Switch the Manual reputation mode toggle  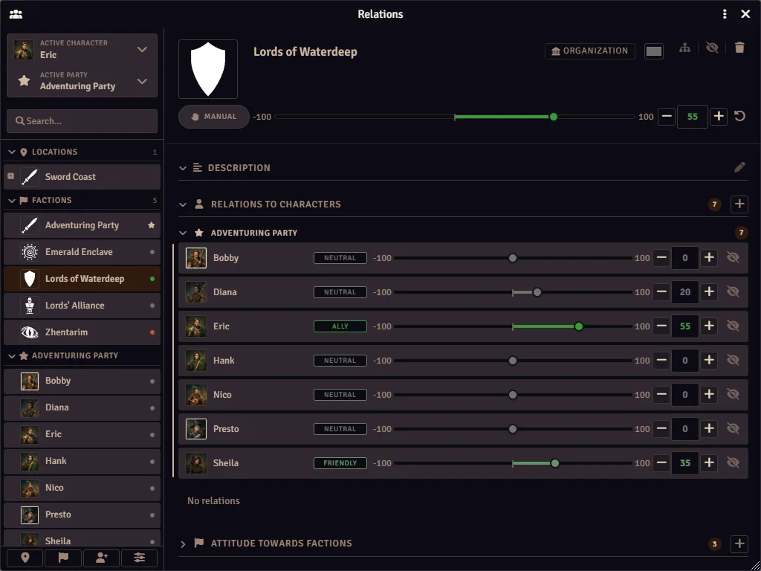(214, 117)
